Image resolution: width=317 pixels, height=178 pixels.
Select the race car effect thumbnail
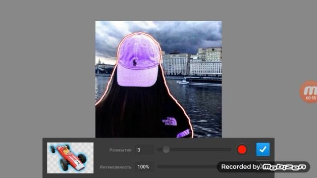click(70, 158)
